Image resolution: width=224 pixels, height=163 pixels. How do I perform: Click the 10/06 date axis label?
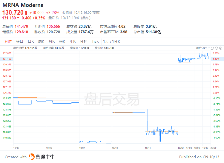(x=49, y=148)
